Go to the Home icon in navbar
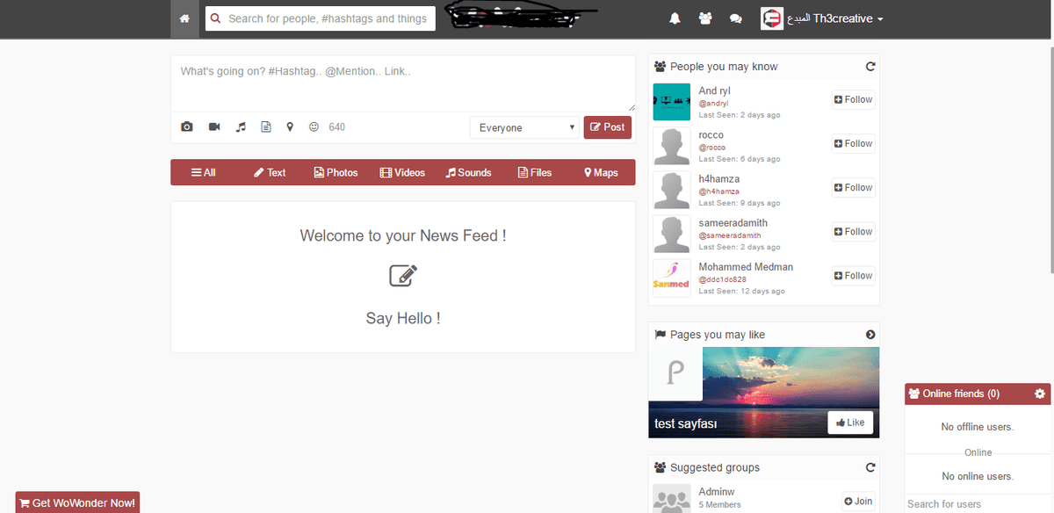The width and height of the screenshot is (1054, 513). click(x=184, y=18)
